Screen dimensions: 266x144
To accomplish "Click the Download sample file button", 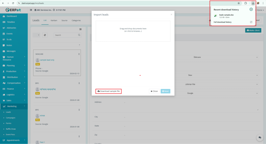I will click(x=109, y=91).
